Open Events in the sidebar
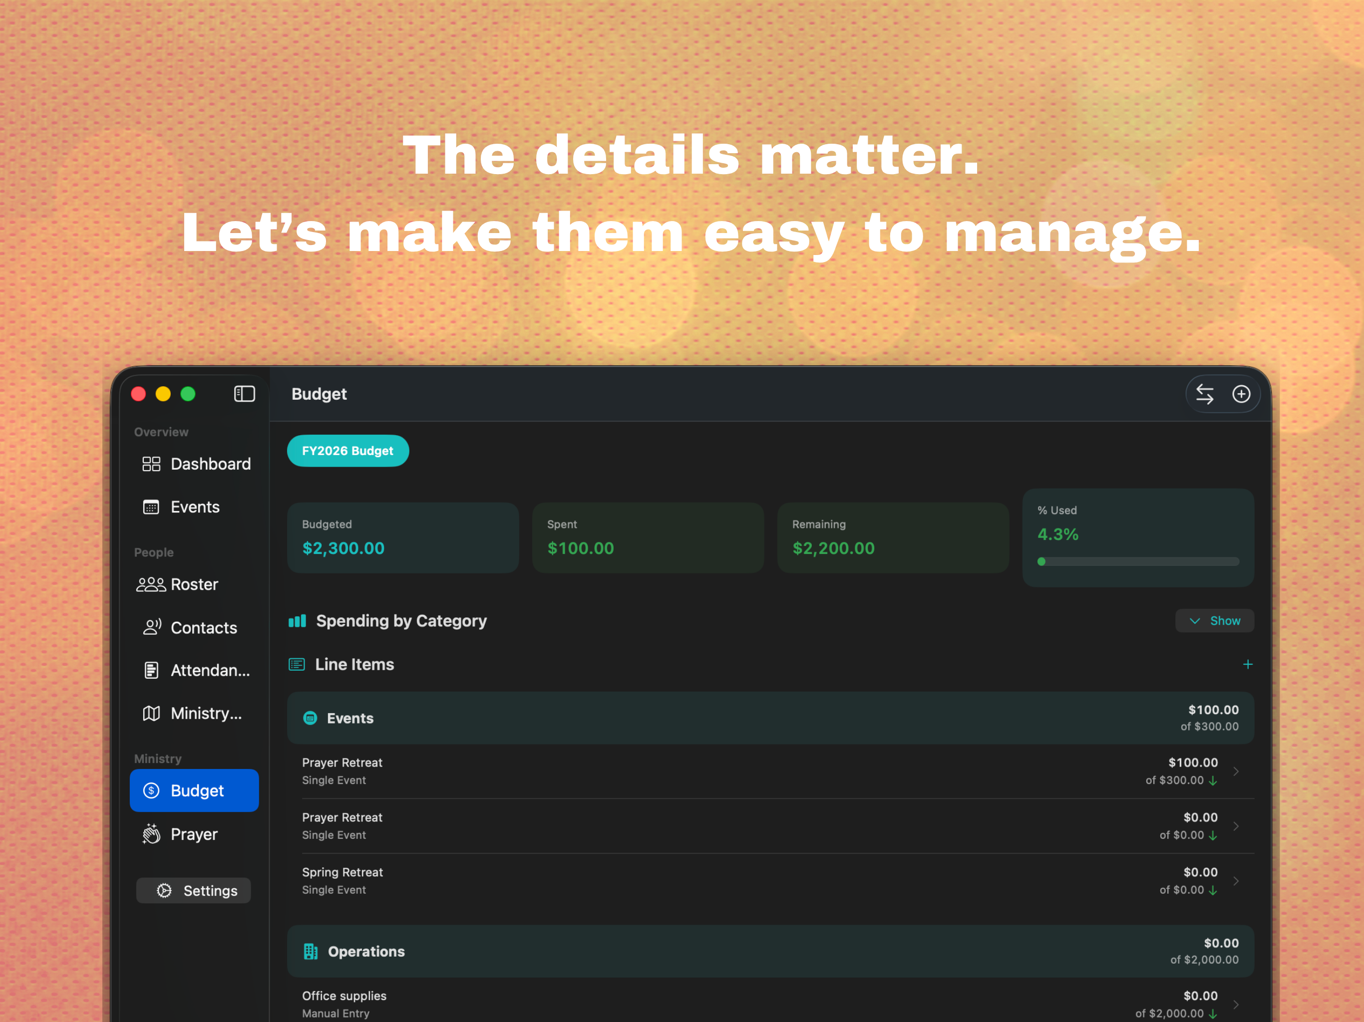Screen dimensions: 1364x1022 pyautogui.click(x=194, y=508)
